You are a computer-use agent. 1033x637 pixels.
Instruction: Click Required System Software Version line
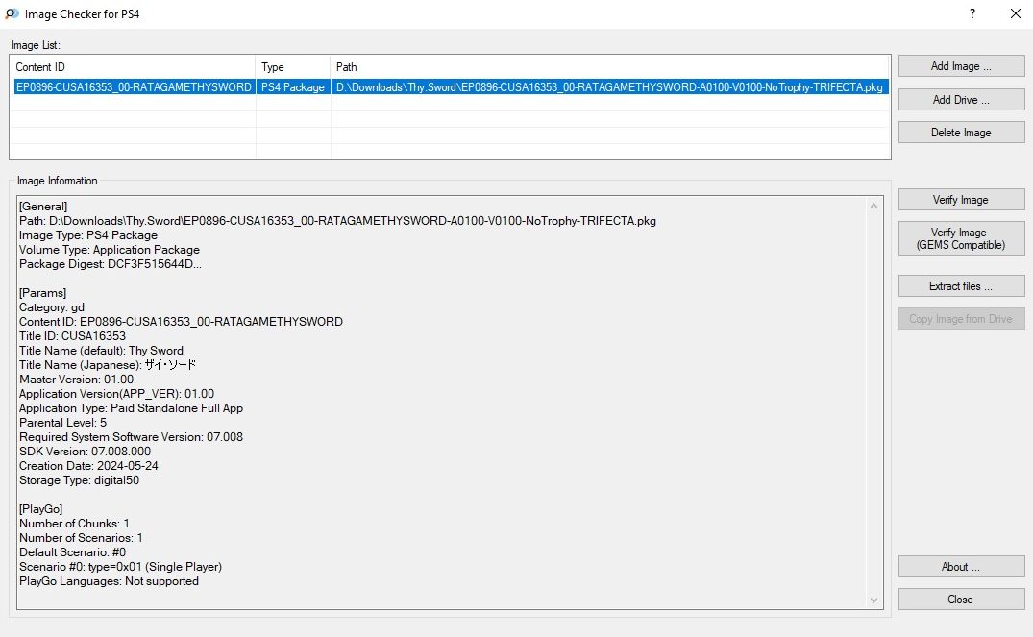pyautogui.click(x=131, y=437)
